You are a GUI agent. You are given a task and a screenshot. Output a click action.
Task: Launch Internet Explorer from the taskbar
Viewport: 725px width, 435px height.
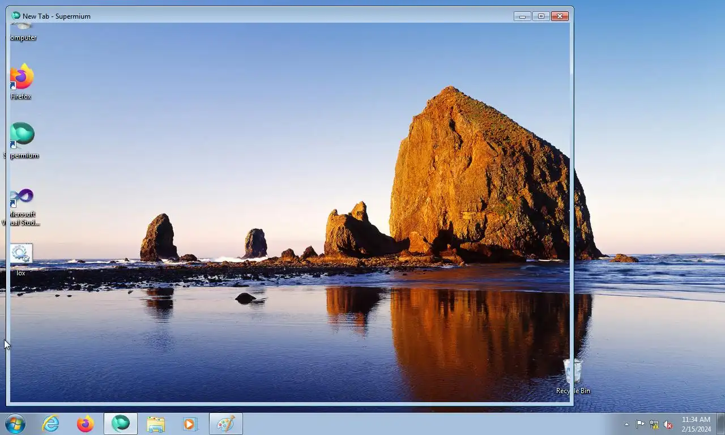[50, 424]
